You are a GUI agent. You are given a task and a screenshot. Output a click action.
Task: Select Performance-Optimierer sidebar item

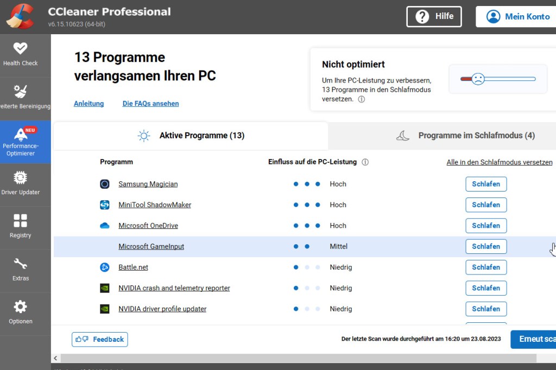(25, 142)
